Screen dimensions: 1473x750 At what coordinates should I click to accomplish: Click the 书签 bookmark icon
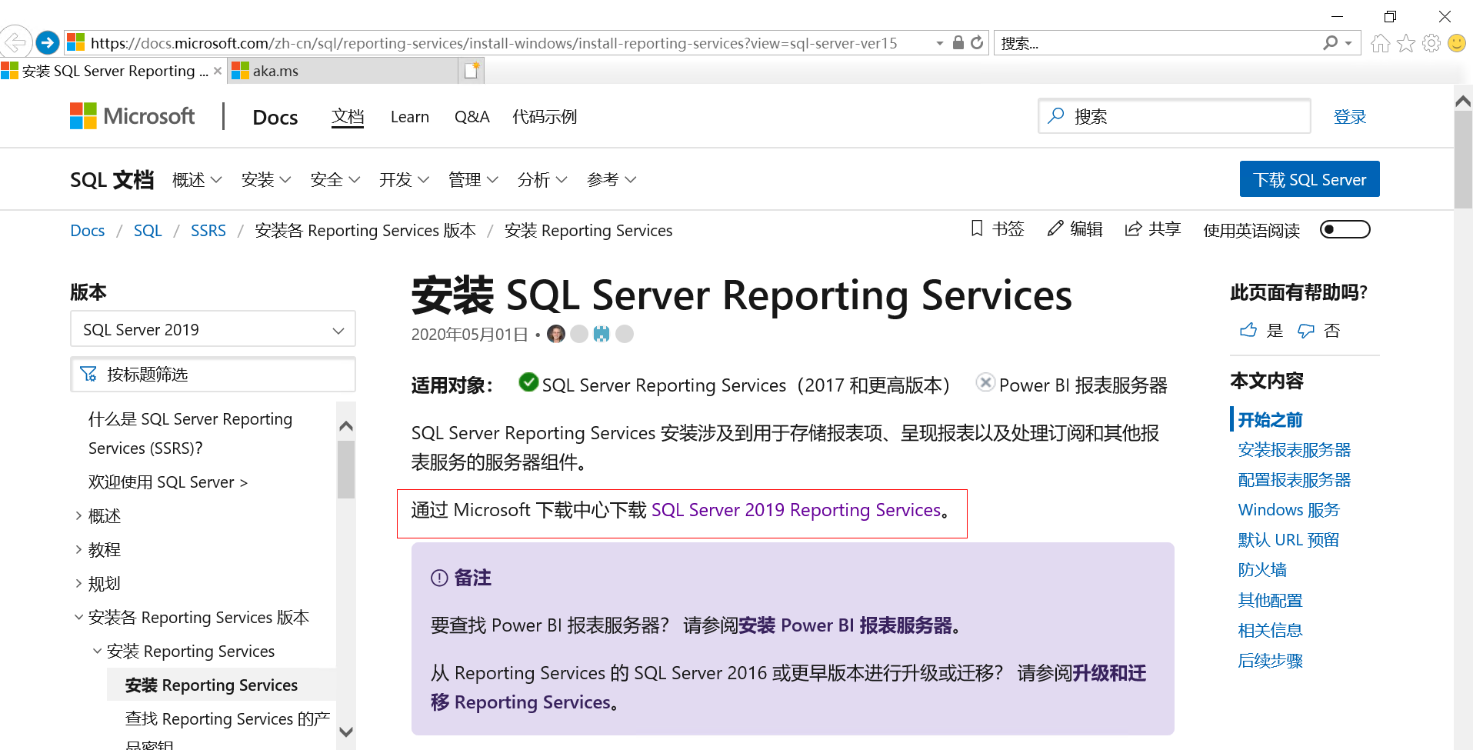coord(977,228)
